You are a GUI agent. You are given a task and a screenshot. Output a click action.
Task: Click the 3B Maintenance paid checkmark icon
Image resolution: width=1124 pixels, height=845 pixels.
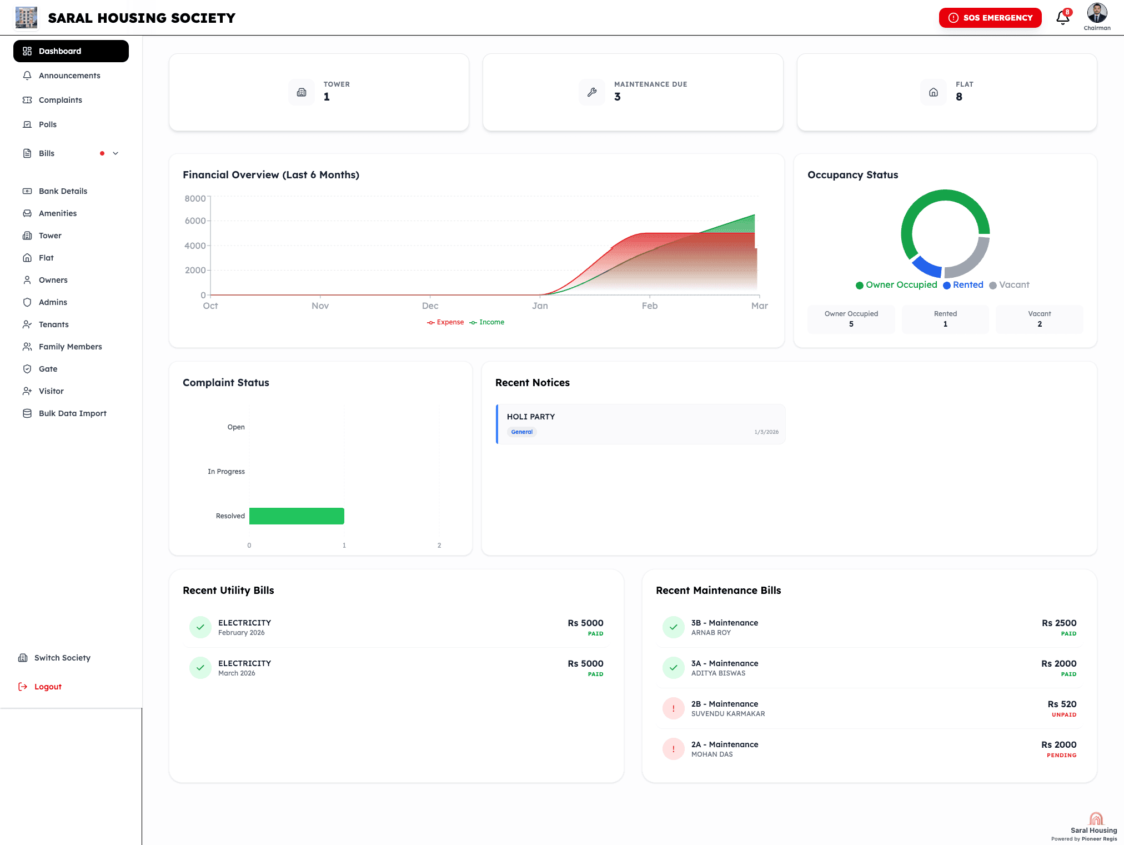click(x=673, y=627)
